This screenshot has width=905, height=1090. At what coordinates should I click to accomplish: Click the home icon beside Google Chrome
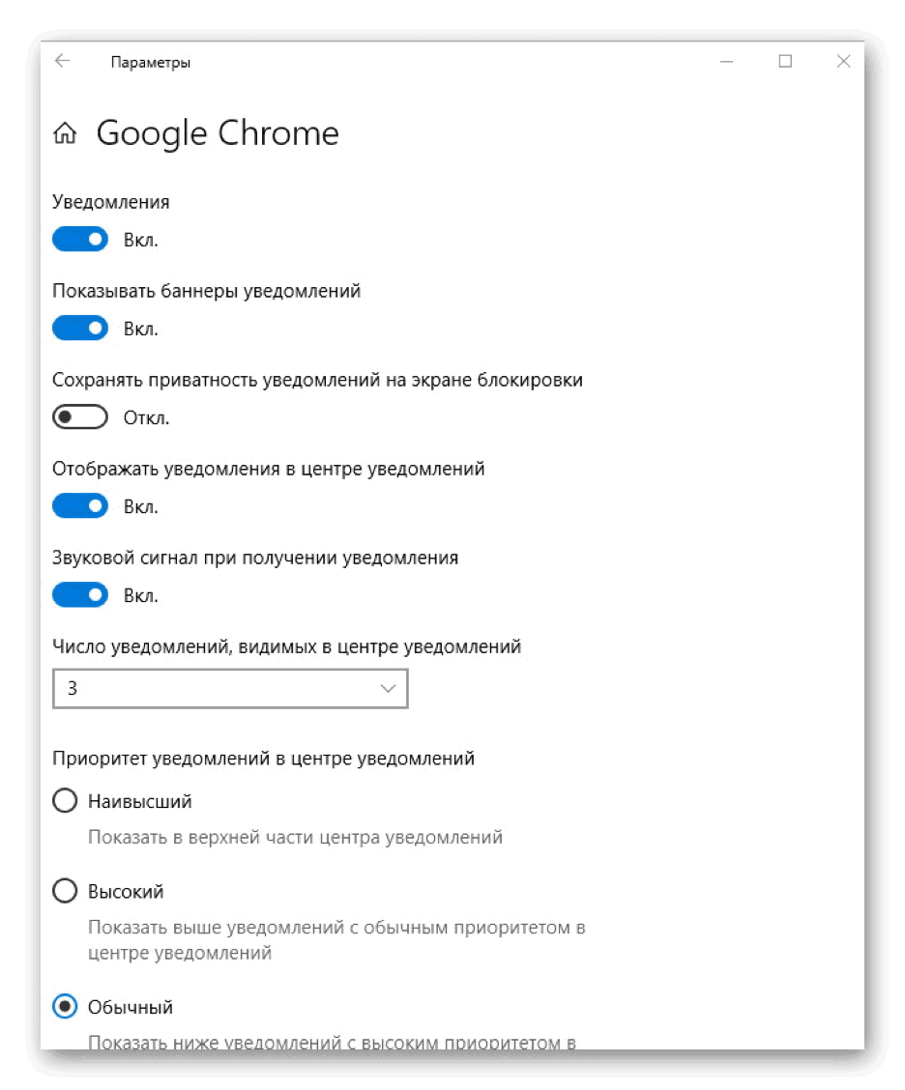[x=66, y=134]
